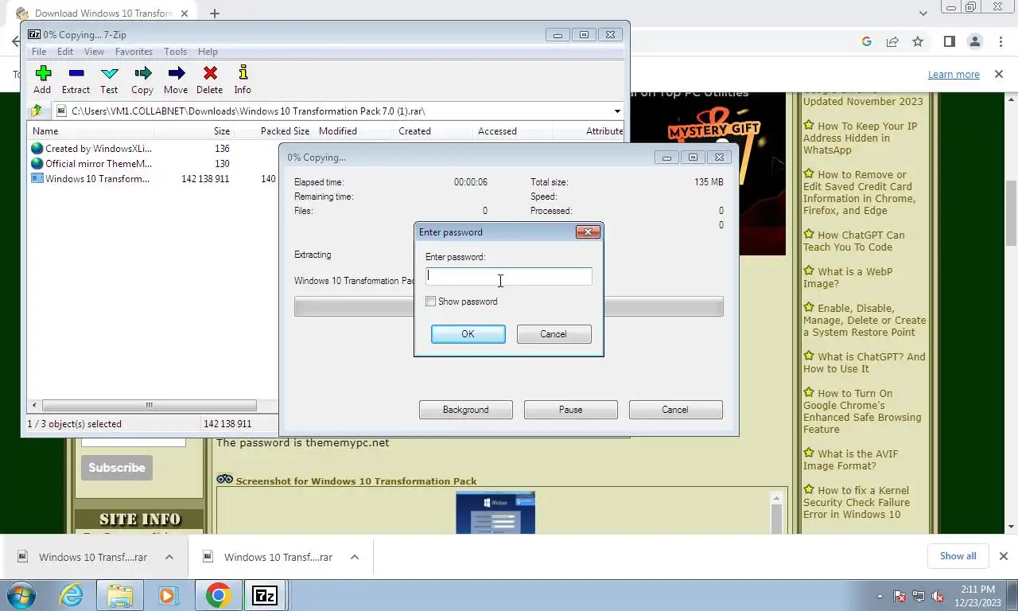Image resolution: width=1018 pixels, height=611 pixels.
Task: Click the Chrome profile avatar icon
Action: [x=974, y=42]
